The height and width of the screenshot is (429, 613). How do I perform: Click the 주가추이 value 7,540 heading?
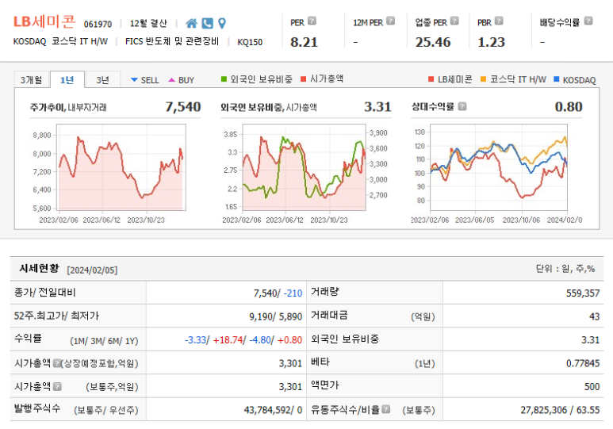tap(183, 107)
